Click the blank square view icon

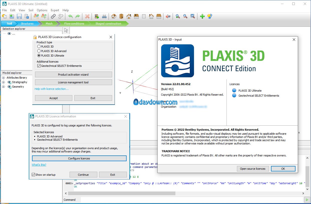144,16
